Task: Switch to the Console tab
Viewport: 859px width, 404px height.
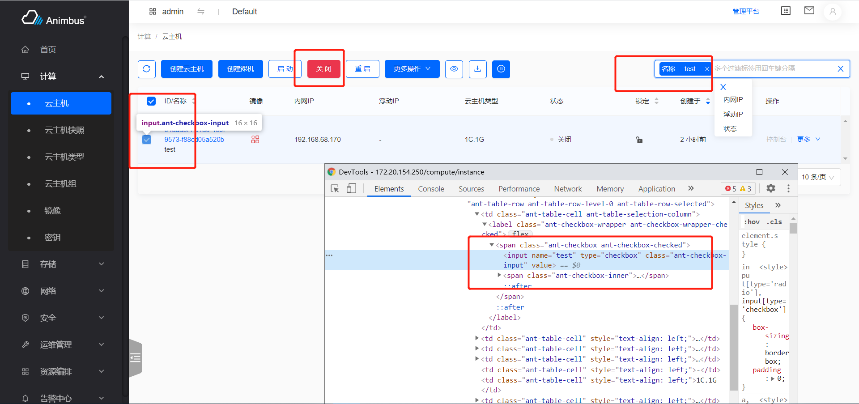Action: point(431,189)
